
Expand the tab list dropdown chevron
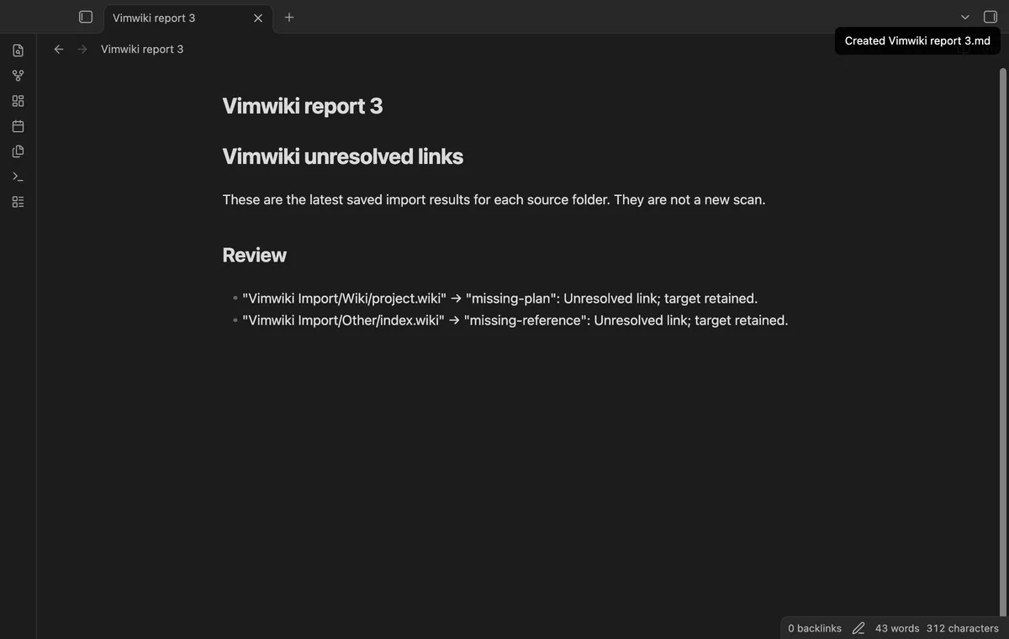click(965, 17)
